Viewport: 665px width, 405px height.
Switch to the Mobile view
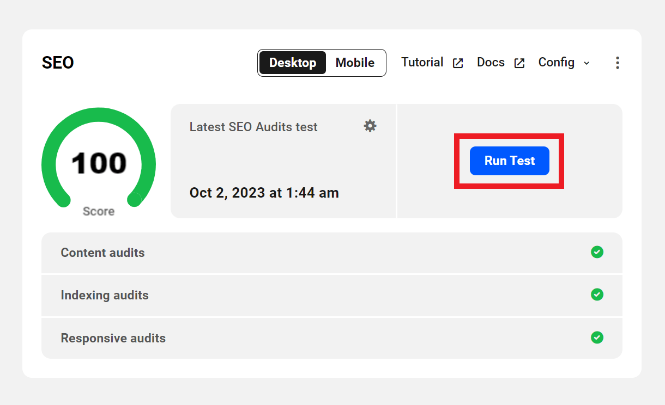coord(355,63)
